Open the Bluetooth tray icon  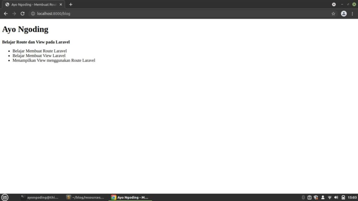[x=303, y=198]
